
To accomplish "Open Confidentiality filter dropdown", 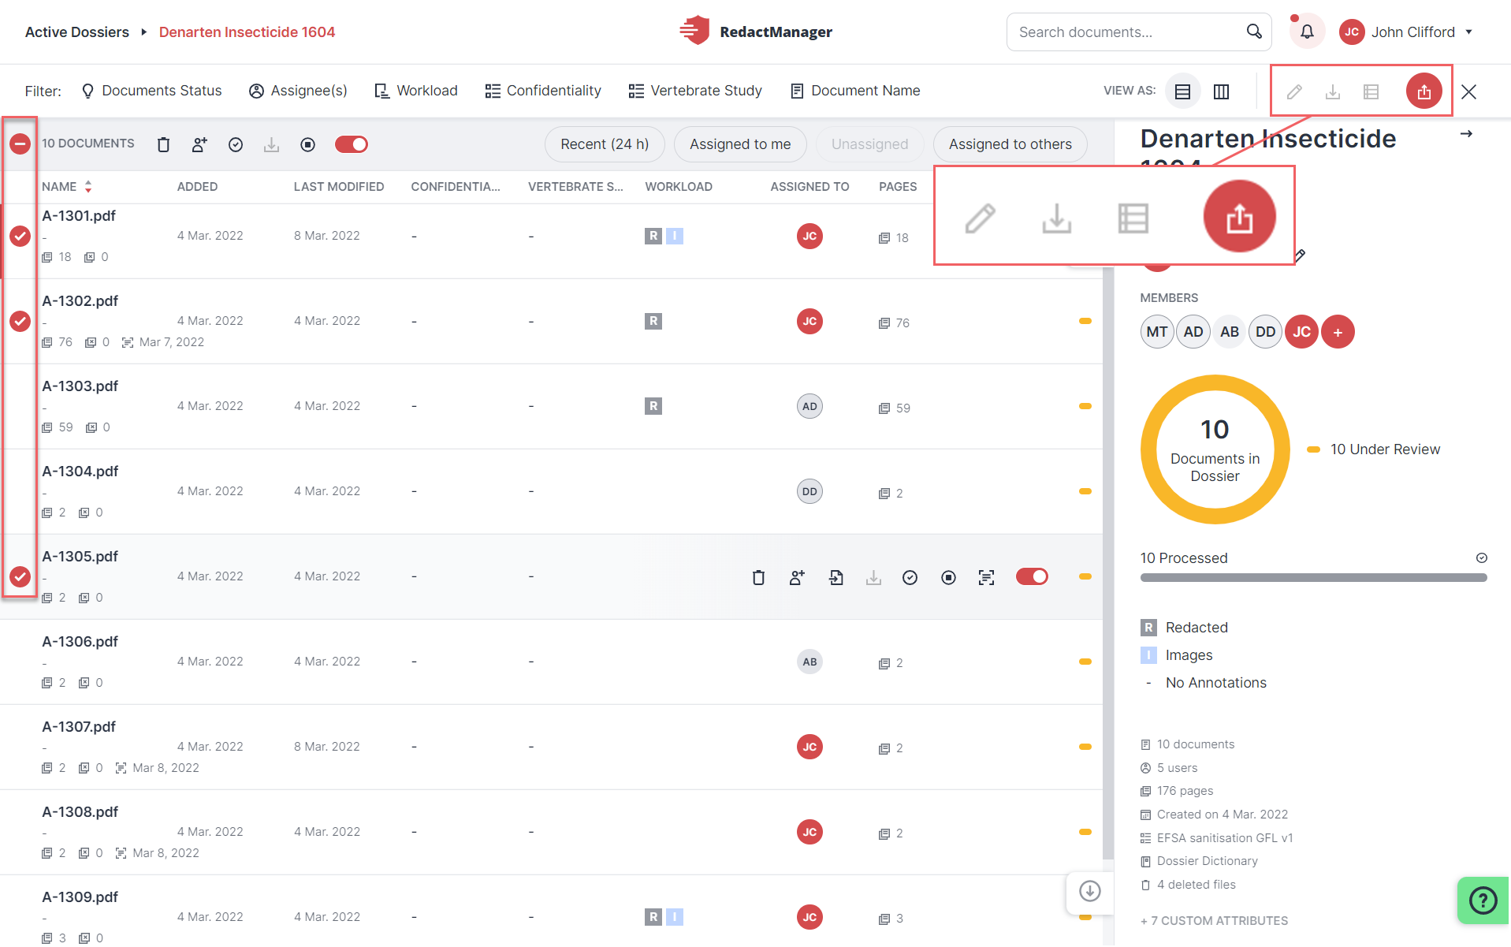I will point(543,91).
